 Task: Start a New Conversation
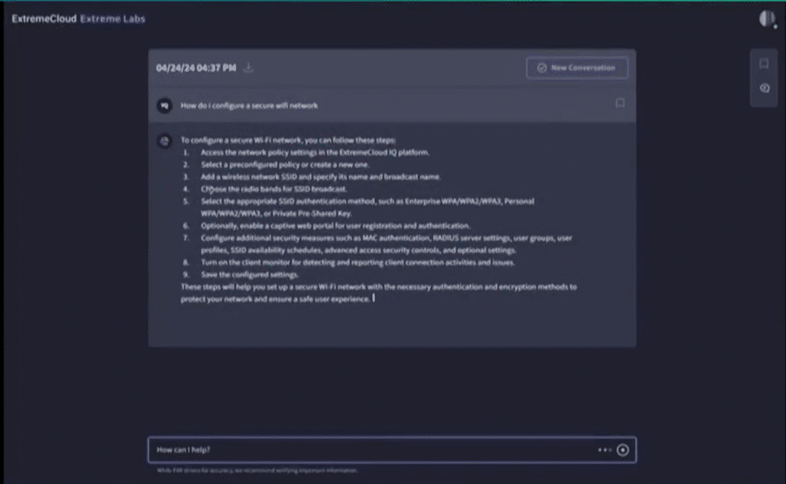tap(576, 68)
